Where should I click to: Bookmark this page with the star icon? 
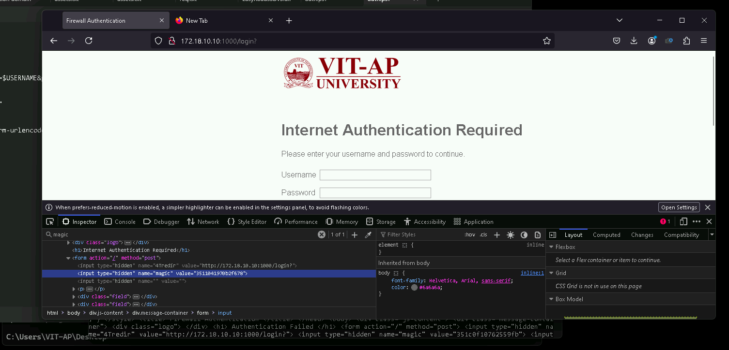coord(547,41)
